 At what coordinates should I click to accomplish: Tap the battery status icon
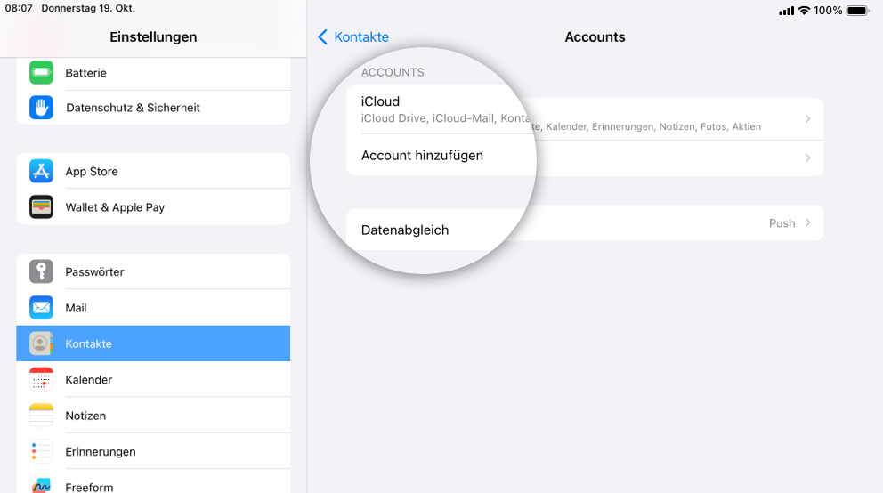858,10
